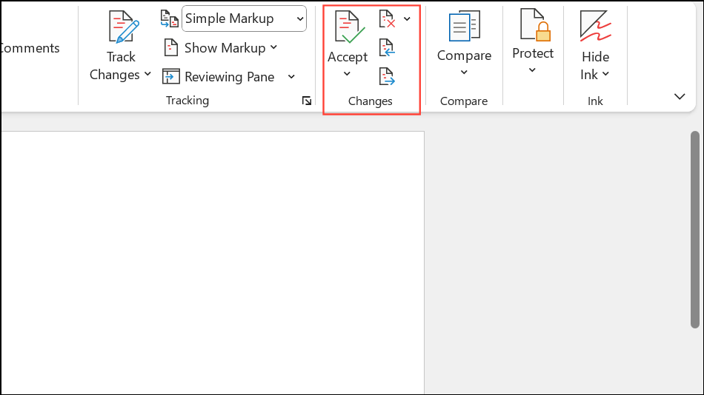This screenshot has width=704, height=395.
Task: Click the Display for Review icon
Action: coord(170,19)
